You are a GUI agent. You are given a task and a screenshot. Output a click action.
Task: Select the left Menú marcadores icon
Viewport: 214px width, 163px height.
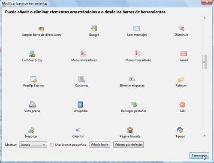(84, 54)
